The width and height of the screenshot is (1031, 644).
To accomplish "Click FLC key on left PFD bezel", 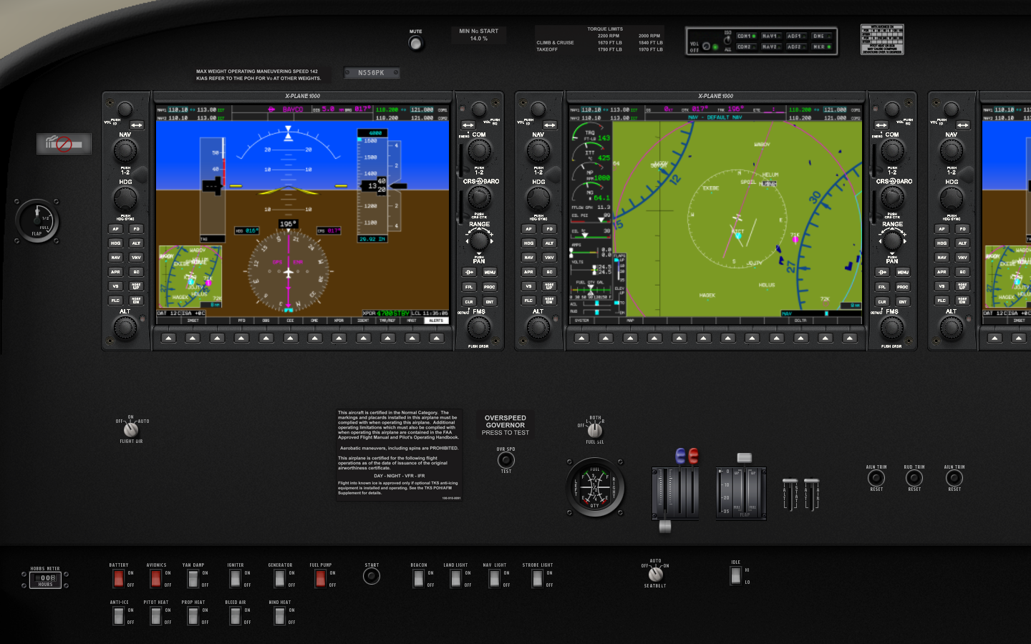I will (x=115, y=301).
